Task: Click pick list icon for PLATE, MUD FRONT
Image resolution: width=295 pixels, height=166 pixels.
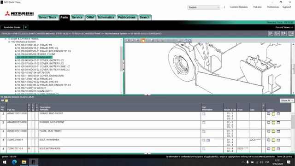Action: pyautogui.click(x=278, y=131)
